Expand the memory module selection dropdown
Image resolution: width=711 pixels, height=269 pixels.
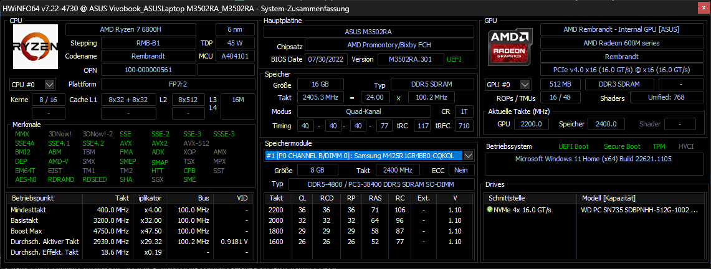(x=469, y=155)
